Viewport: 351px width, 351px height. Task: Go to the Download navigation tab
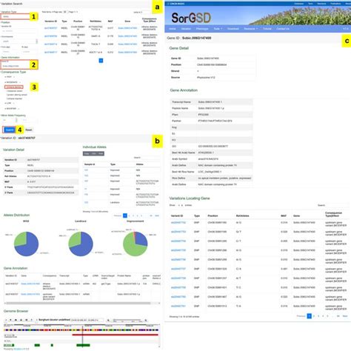pyautogui.click(x=233, y=29)
